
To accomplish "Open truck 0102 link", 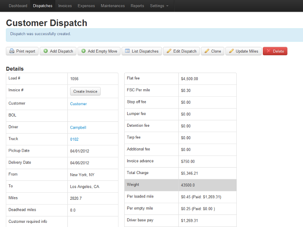I will tap(74, 139).
